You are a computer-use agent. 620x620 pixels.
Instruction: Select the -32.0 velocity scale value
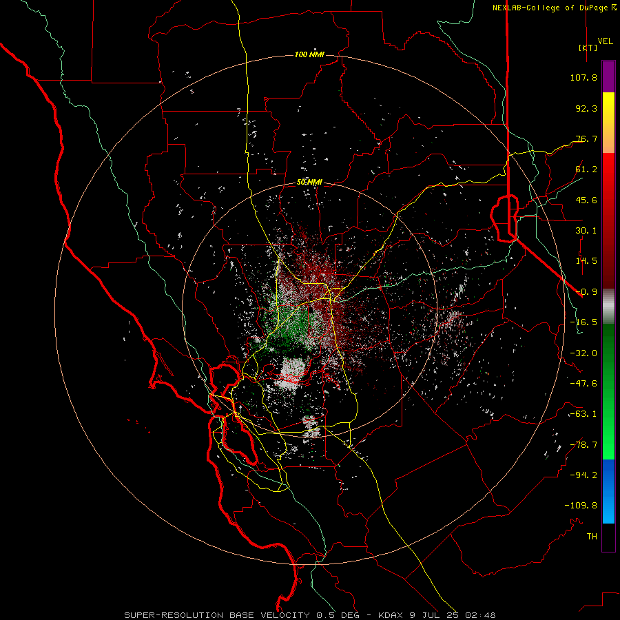[583, 353]
